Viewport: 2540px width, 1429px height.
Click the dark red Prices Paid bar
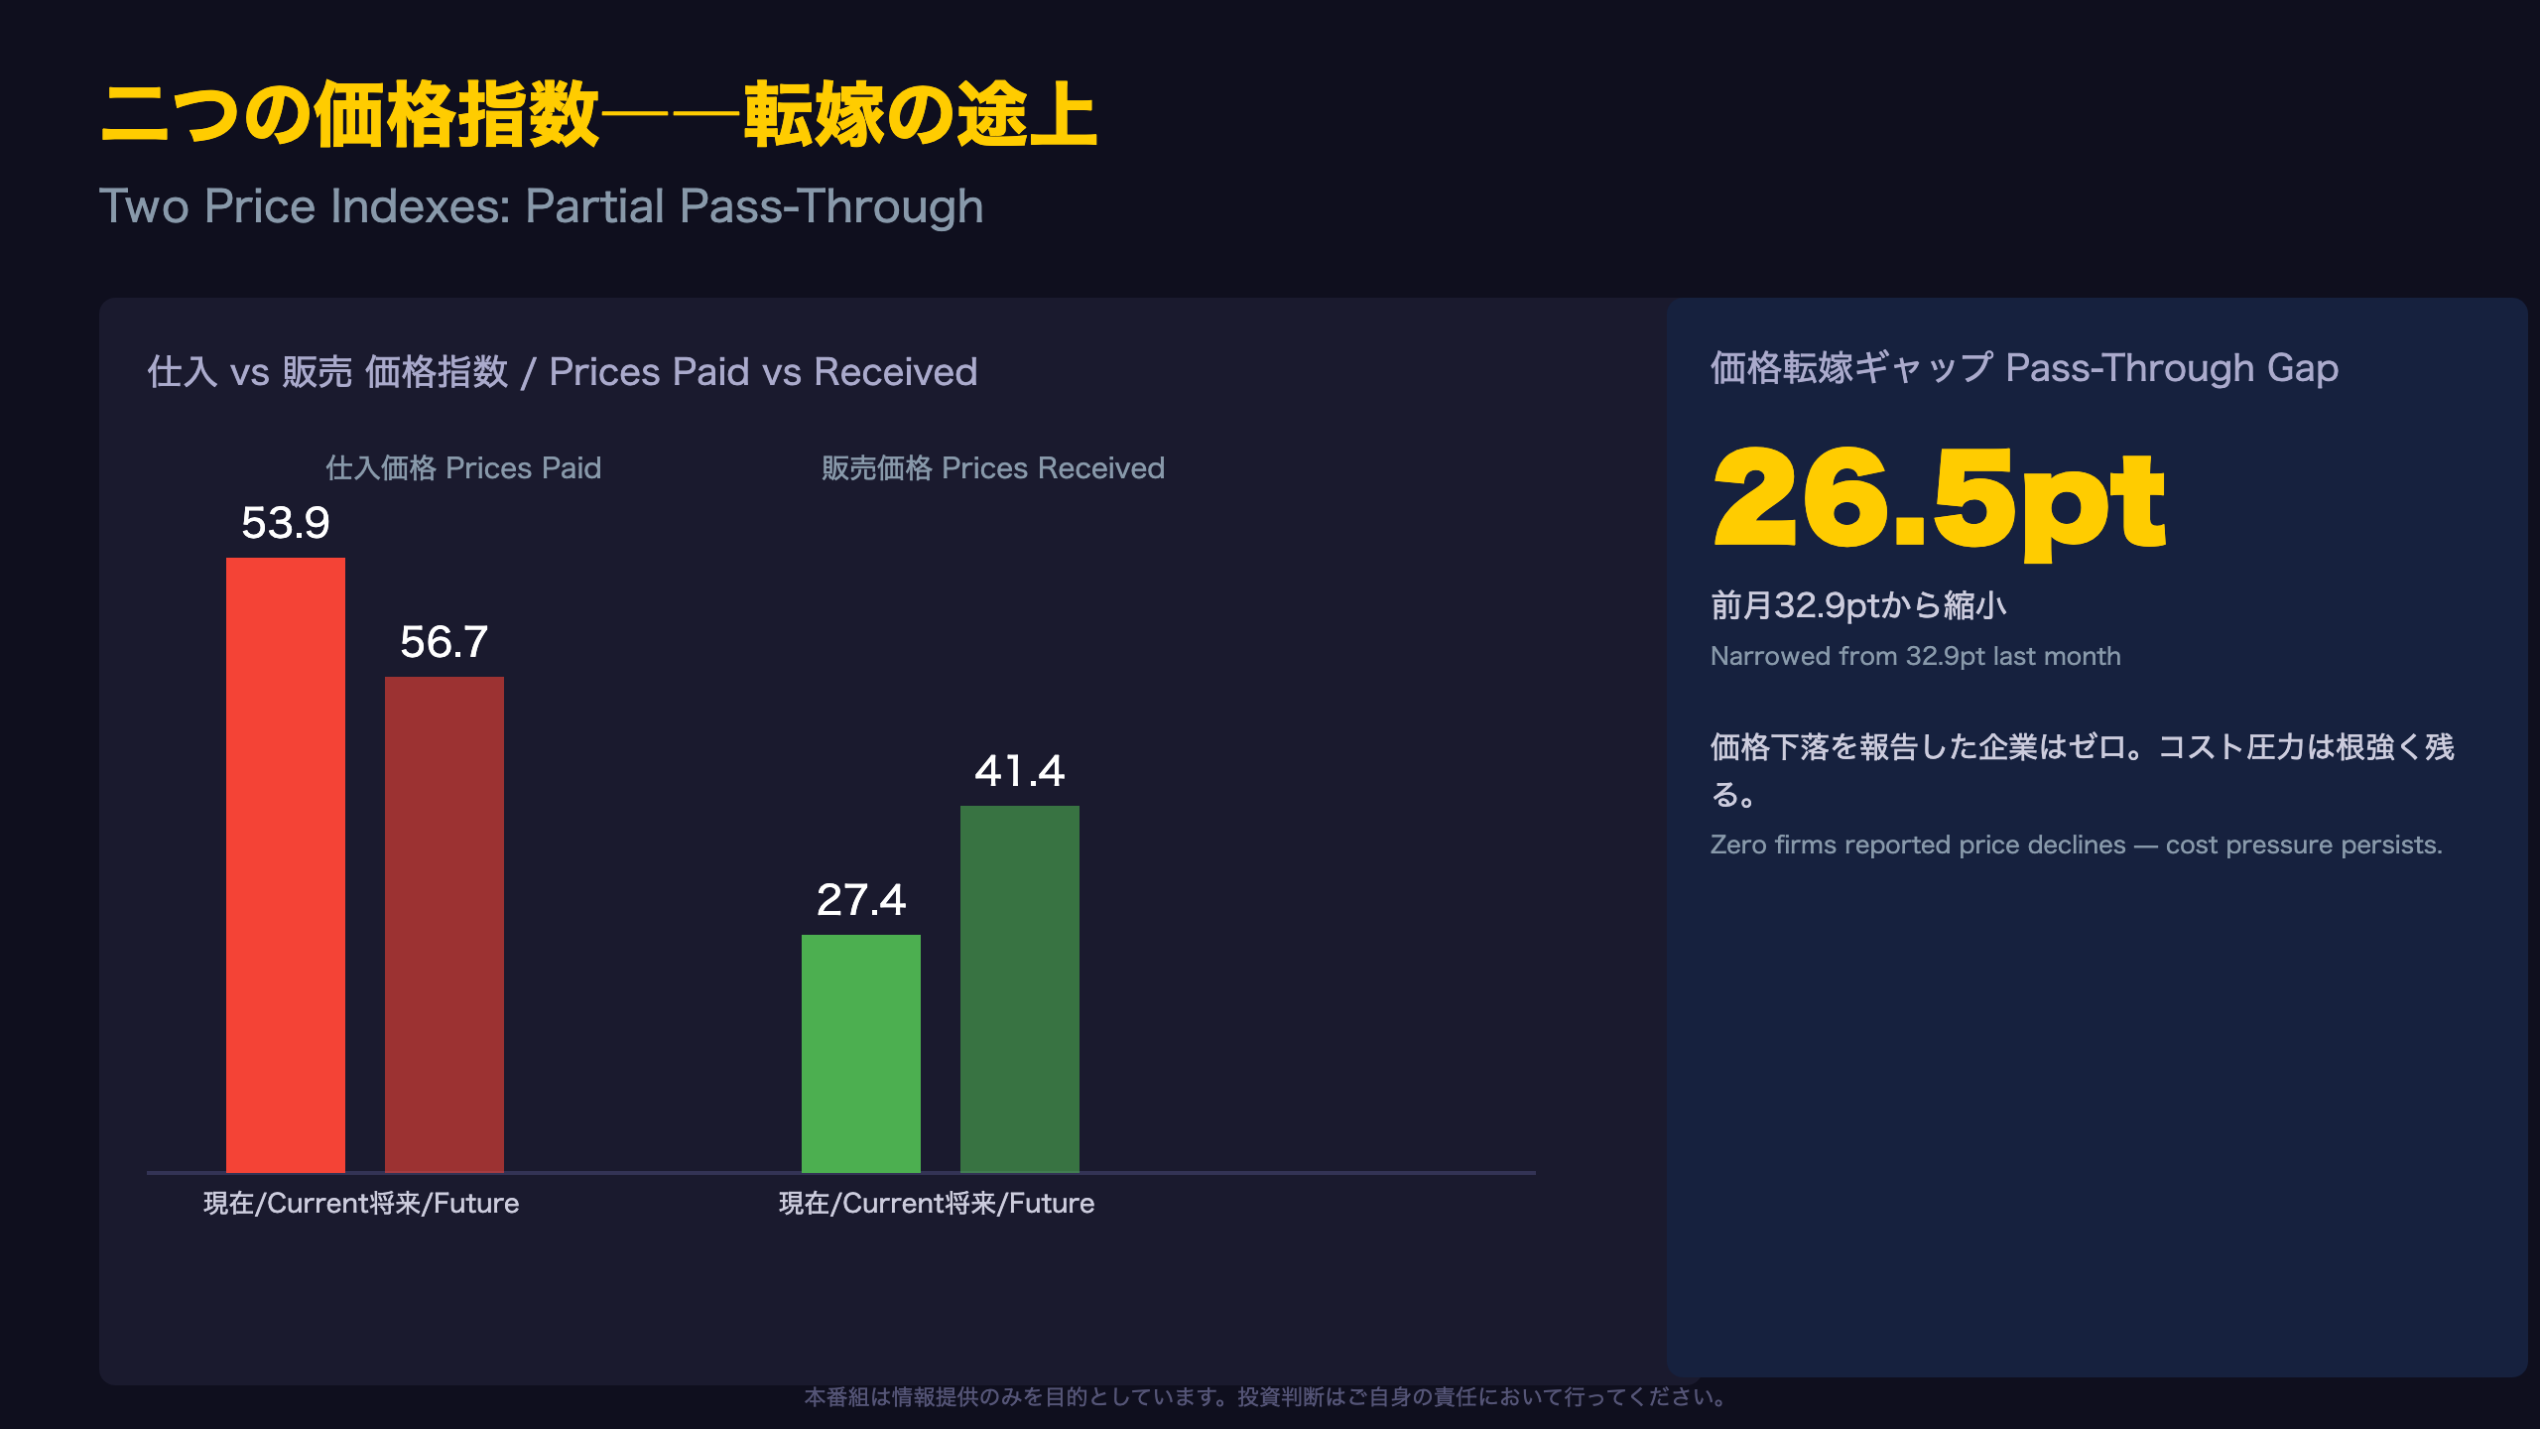coord(444,925)
